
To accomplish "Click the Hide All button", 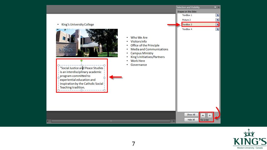I will coord(191,120).
